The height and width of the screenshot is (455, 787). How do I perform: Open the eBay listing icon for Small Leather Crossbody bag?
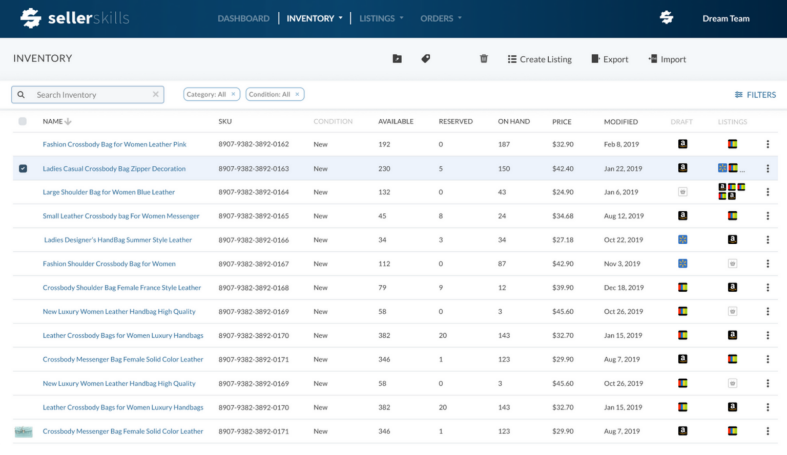click(732, 215)
